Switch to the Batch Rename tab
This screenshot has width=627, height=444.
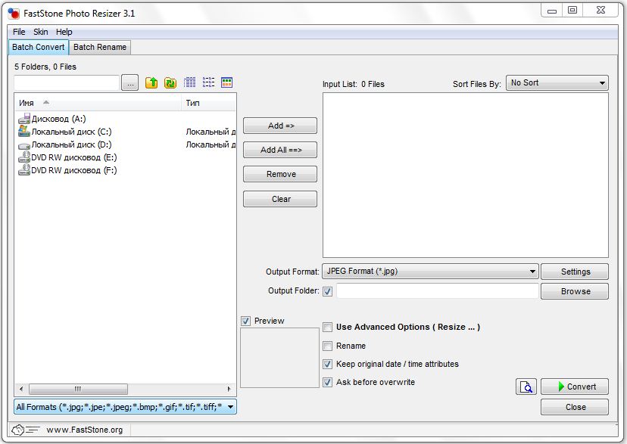click(100, 47)
